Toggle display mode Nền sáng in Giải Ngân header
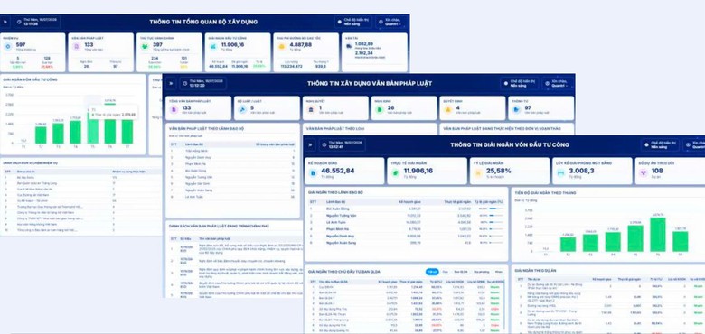The image size is (705, 334). [x=660, y=144]
